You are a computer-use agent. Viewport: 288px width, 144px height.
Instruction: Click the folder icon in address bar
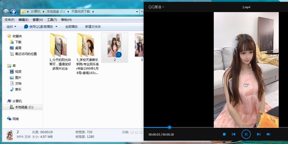[23, 12]
